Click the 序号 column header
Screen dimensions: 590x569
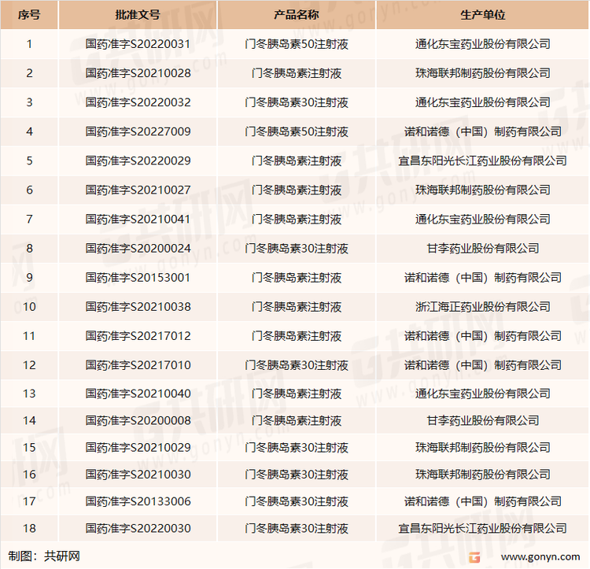point(29,15)
